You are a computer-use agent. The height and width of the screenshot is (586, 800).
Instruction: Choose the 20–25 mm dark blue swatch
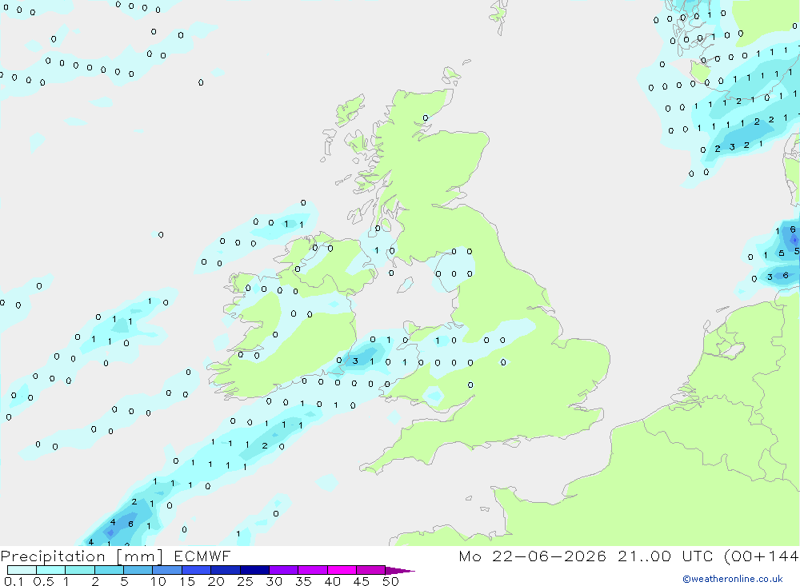pos(226,570)
